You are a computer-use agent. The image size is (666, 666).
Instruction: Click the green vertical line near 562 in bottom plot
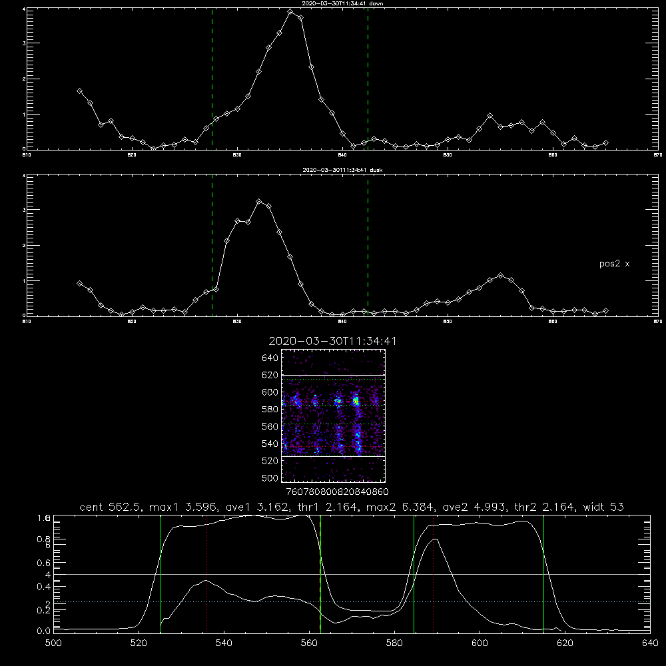click(320, 574)
